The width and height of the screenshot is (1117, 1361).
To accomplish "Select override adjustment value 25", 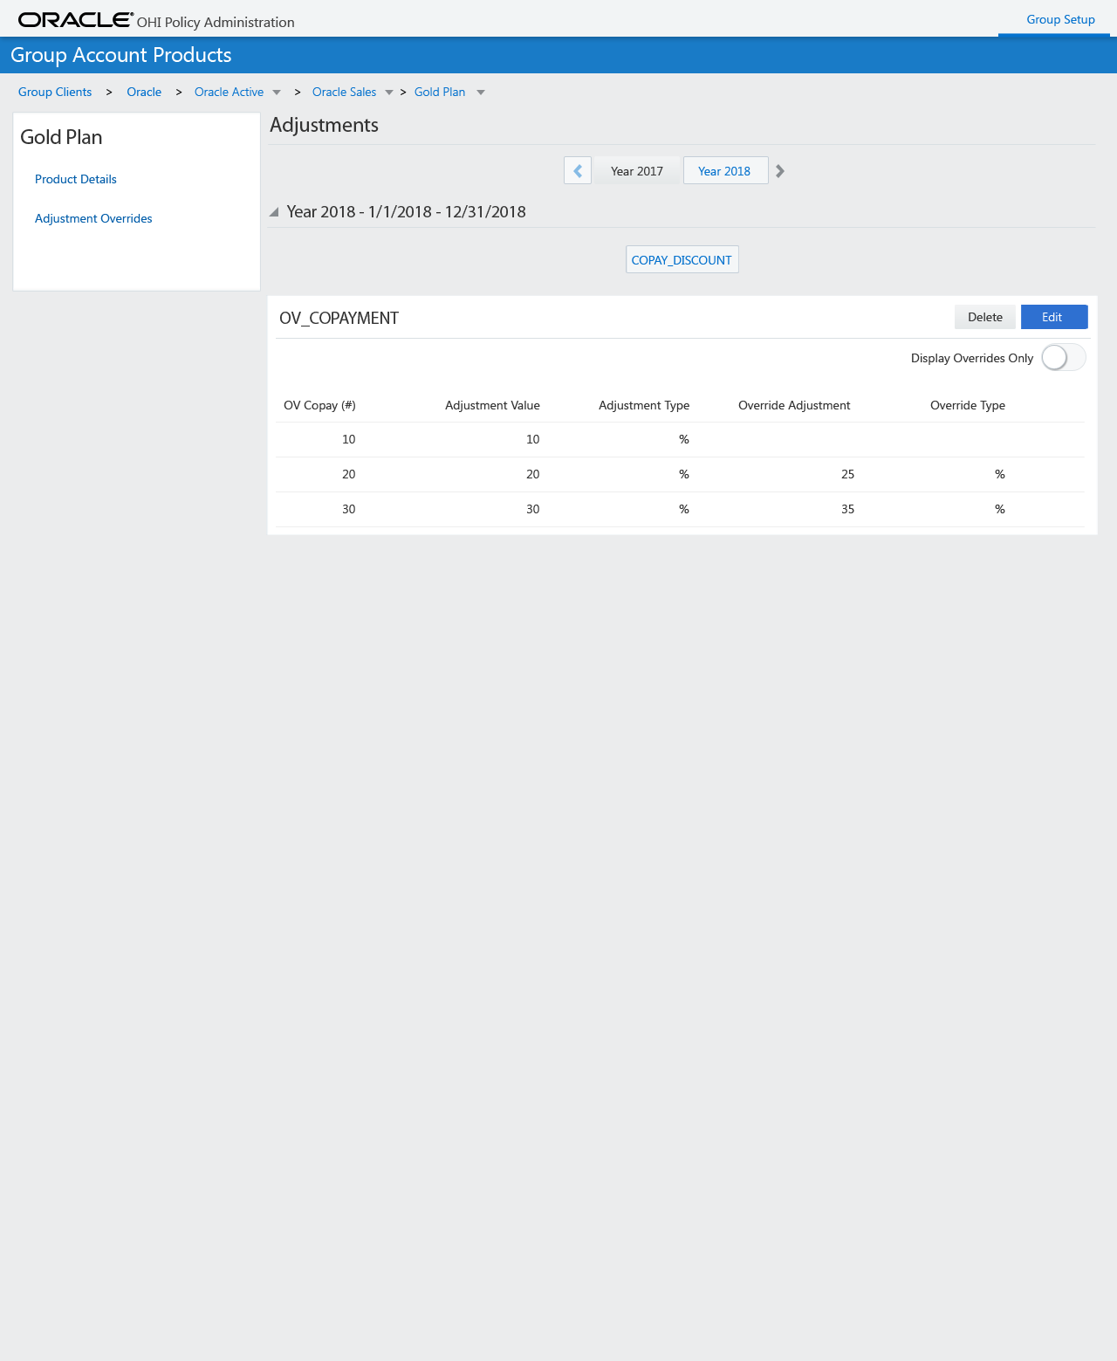I will tap(847, 474).
